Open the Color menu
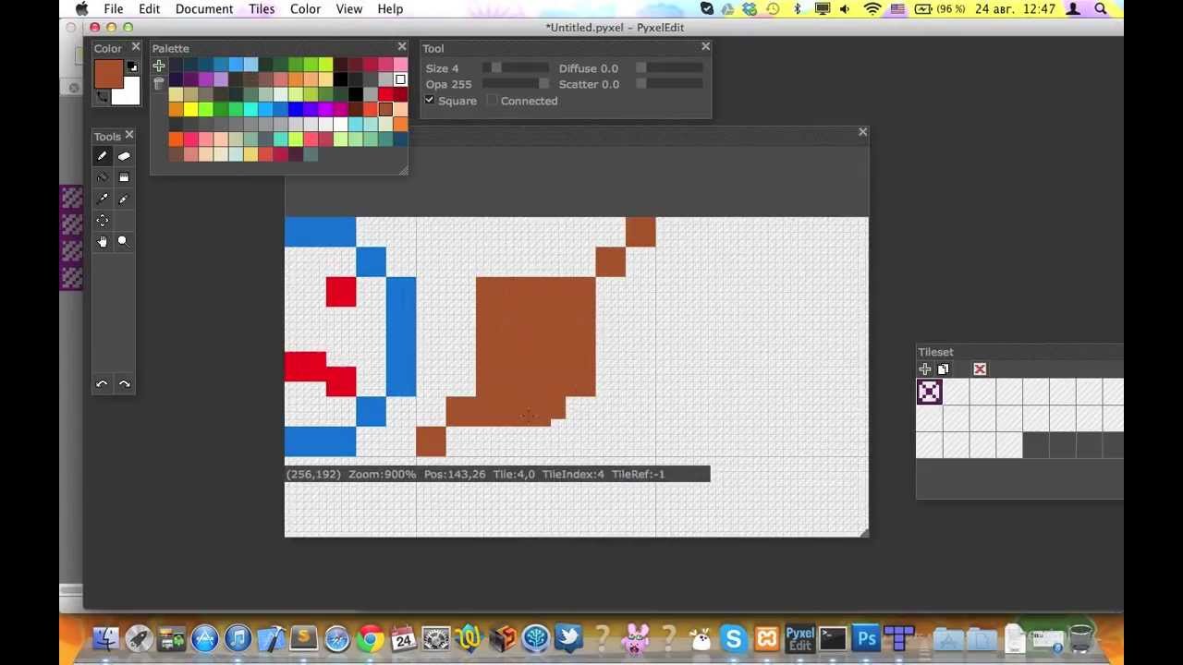Image resolution: width=1183 pixels, height=665 pixels. (x=305, y=8)
